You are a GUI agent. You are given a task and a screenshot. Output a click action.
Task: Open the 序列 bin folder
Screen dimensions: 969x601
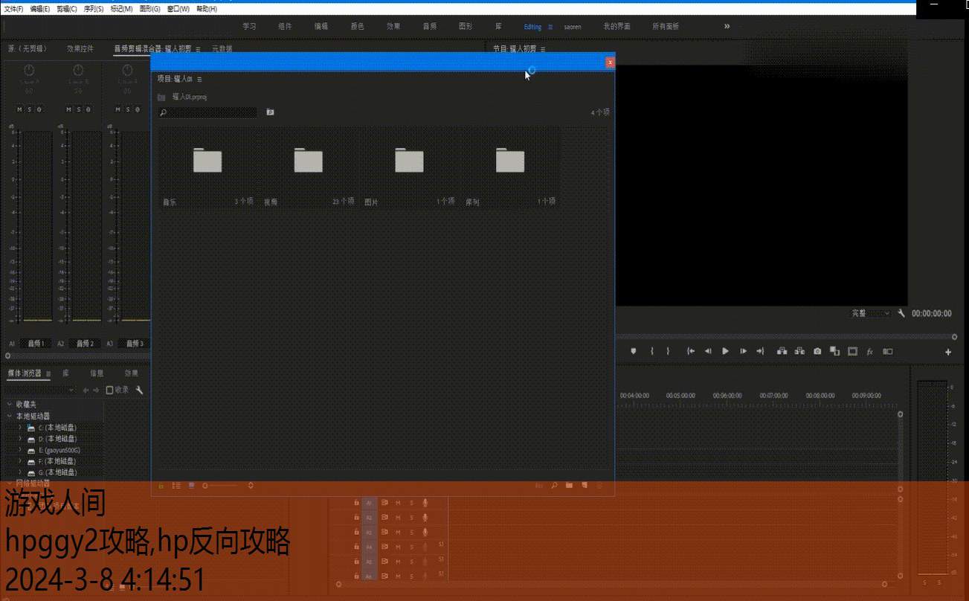[510, 160]
